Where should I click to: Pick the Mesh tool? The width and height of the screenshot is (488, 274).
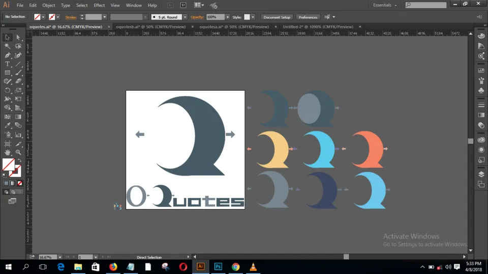[8, 117]
